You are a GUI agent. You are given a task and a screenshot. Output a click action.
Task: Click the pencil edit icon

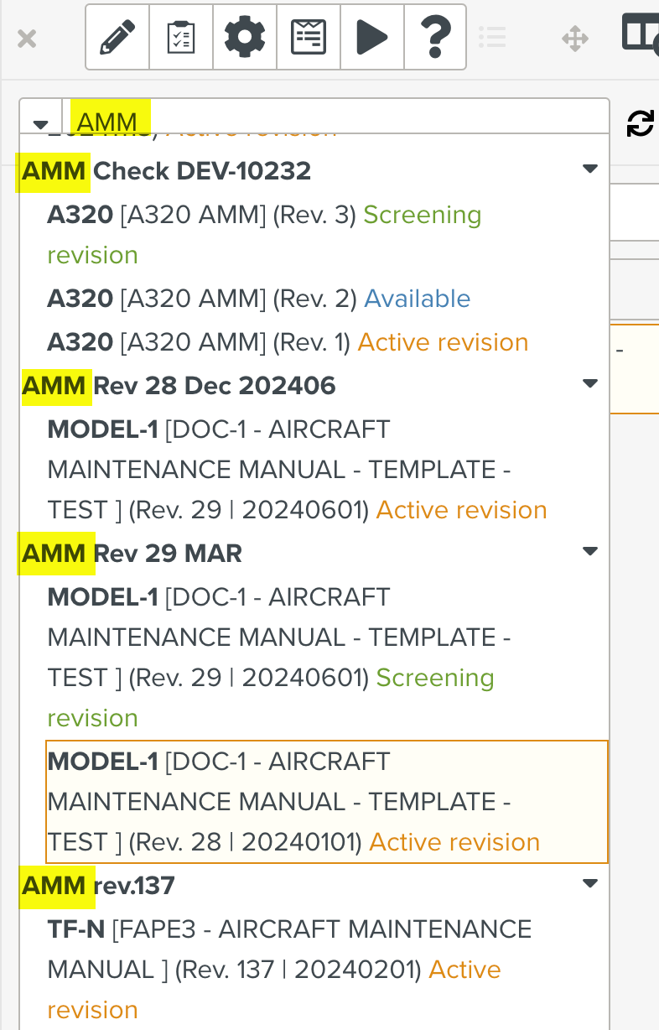pos(117,38)
